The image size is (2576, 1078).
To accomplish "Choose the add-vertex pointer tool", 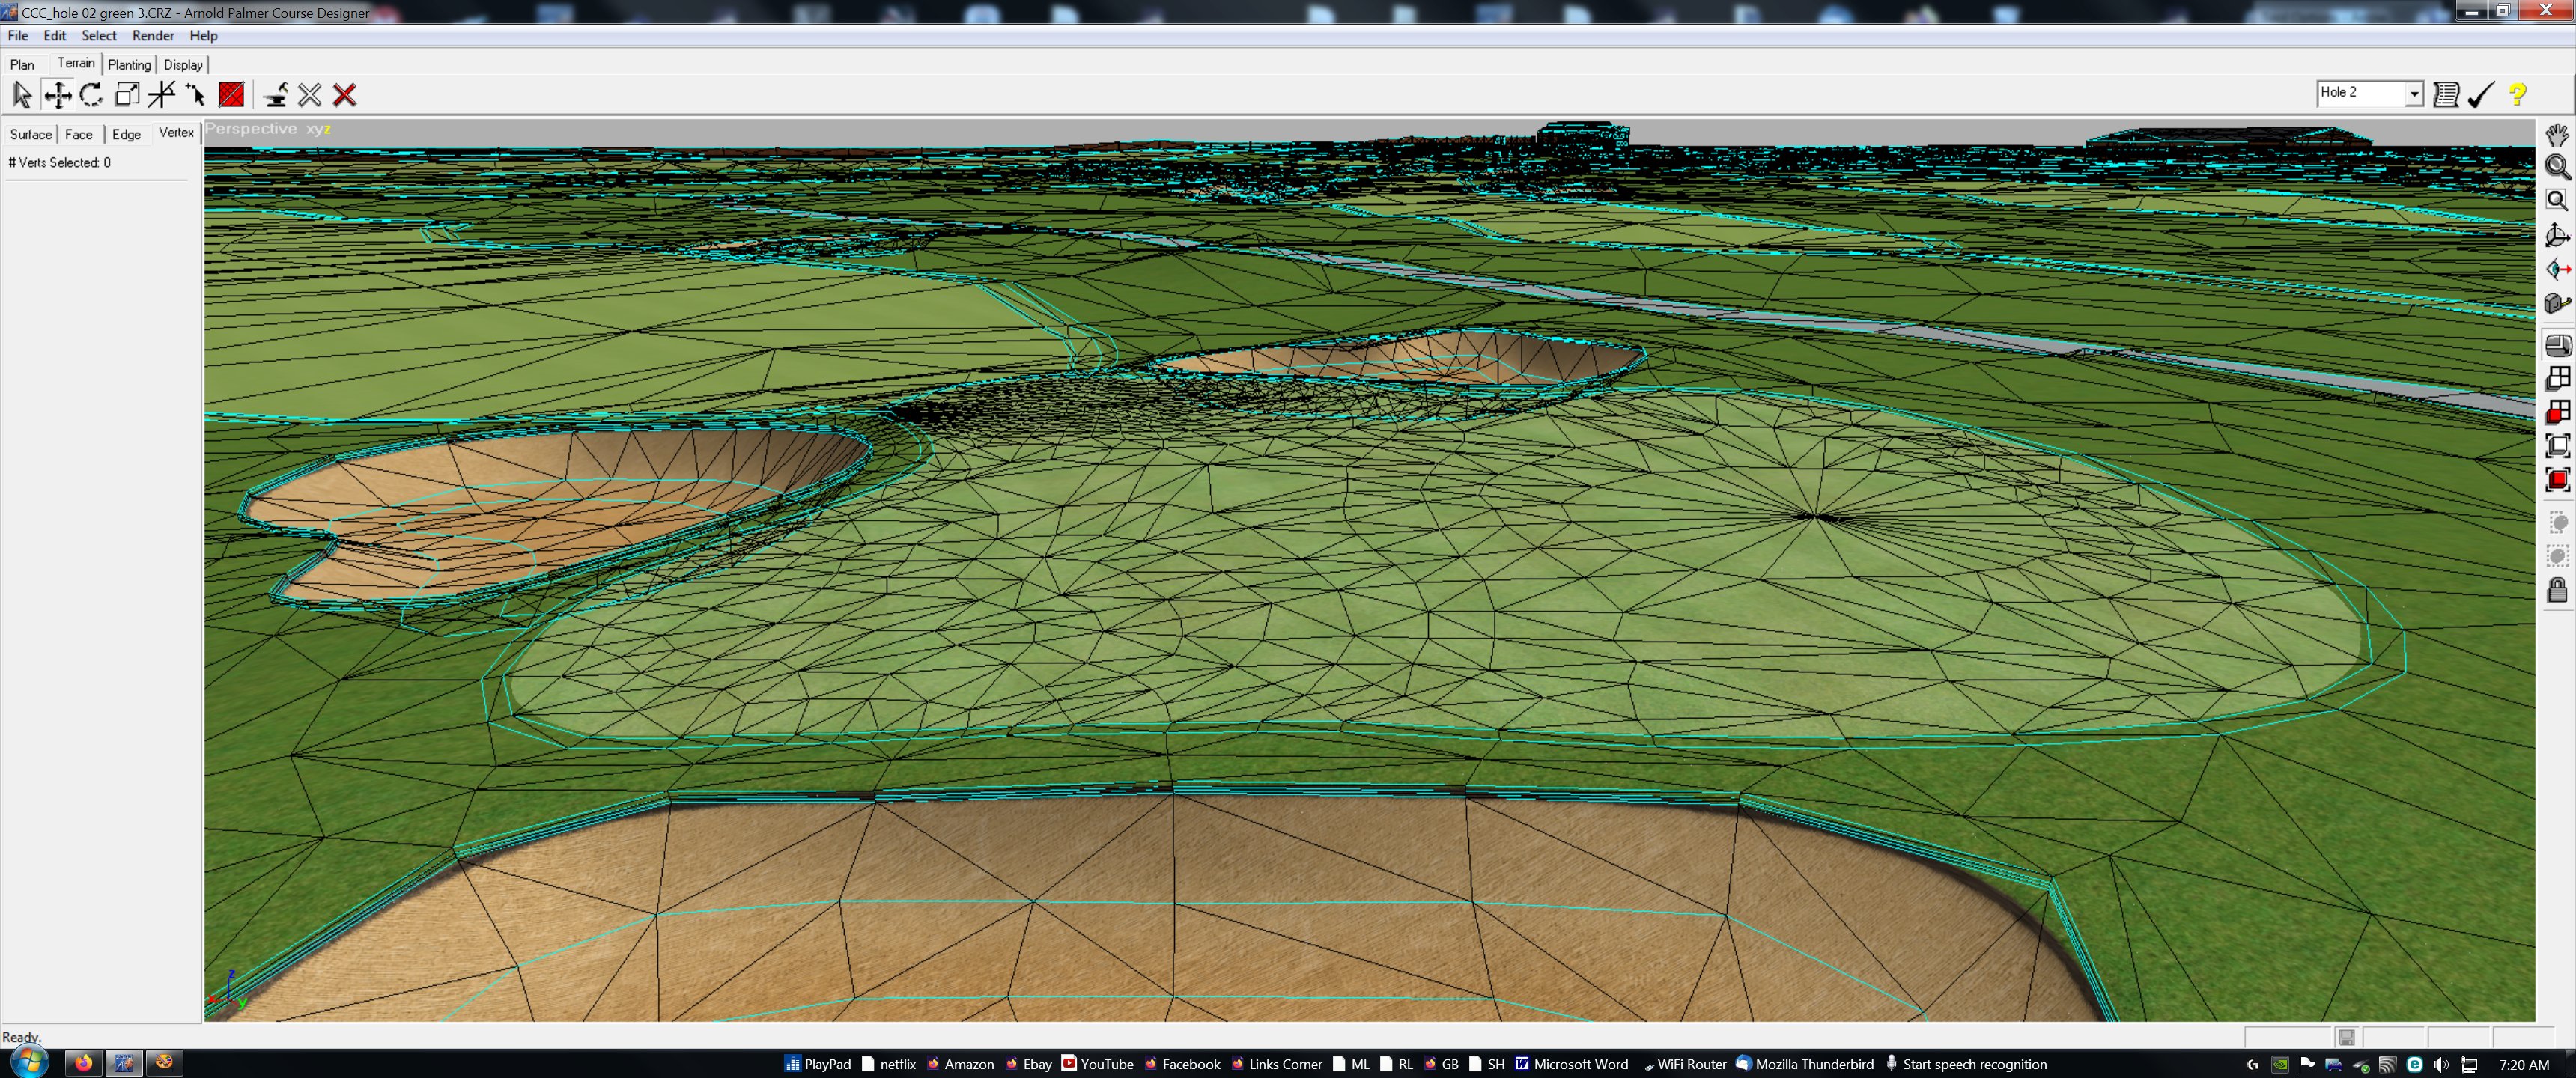I will (x=195, y=95).
